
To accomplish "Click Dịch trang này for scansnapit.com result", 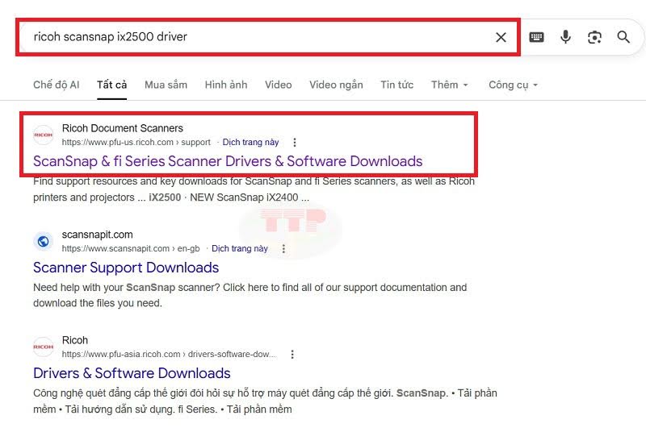I will 240,249.
